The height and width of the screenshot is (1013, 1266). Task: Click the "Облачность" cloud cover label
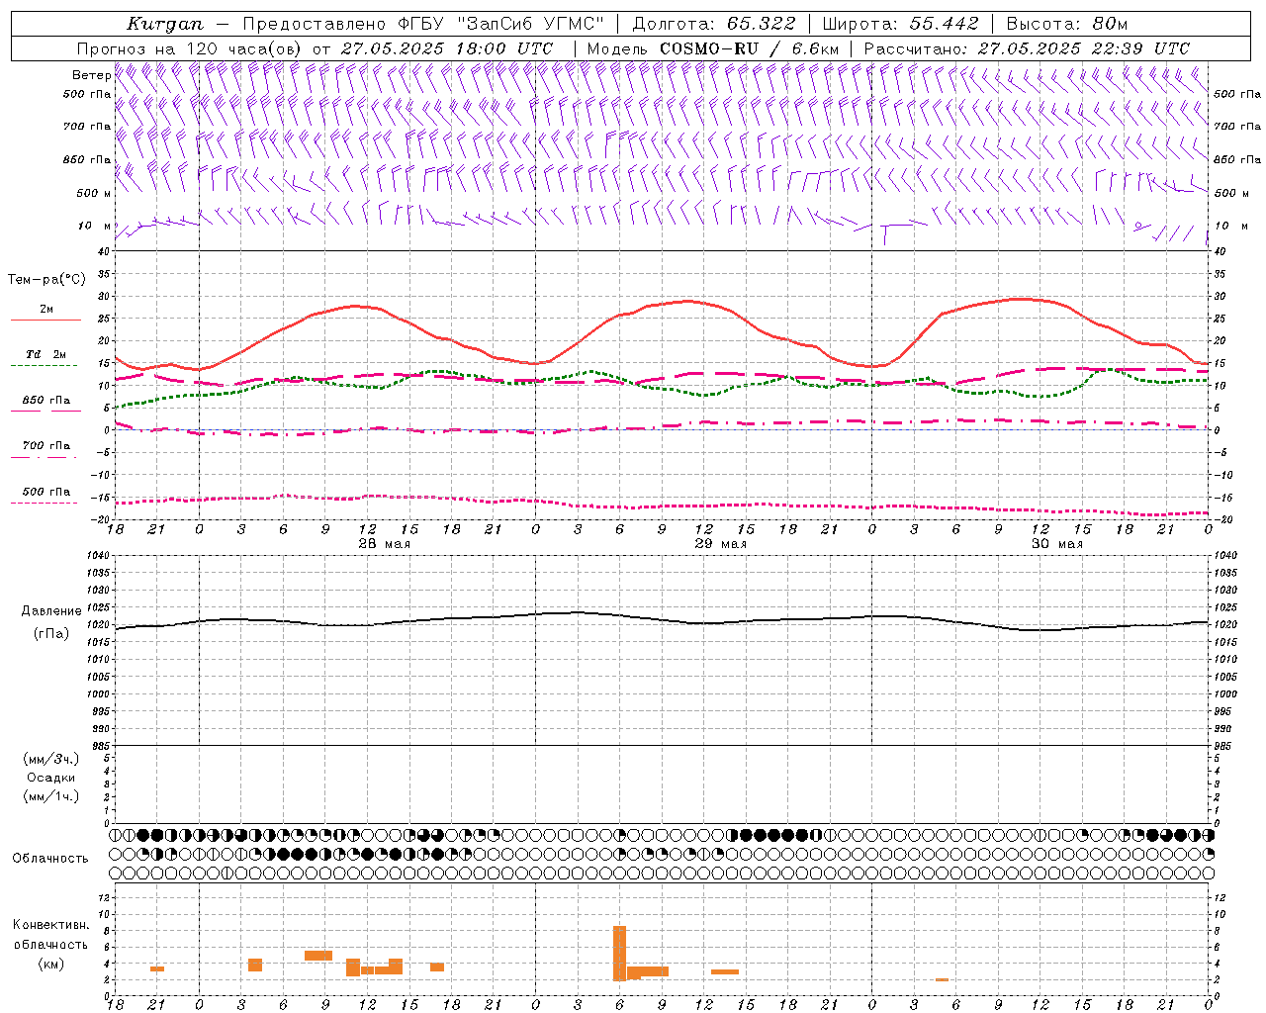(50, 859)
